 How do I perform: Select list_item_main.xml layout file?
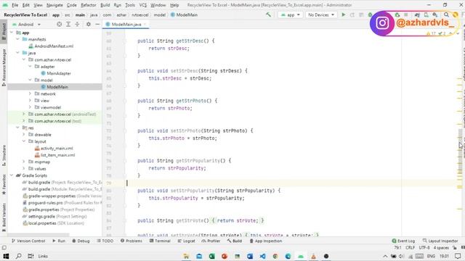(57, 155)
